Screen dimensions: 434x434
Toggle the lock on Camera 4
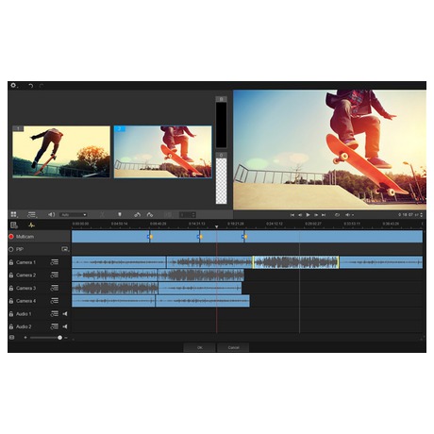tap(11, 301)
